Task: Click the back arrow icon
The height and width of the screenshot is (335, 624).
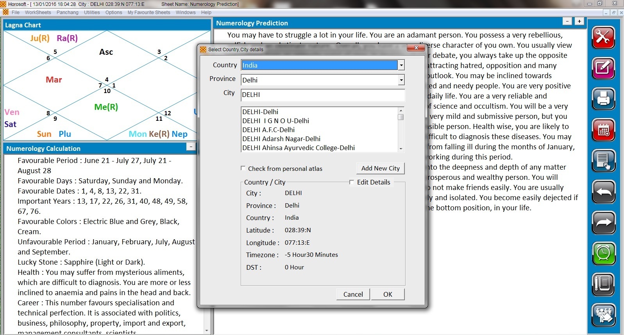Action: [x=603, y=192]
